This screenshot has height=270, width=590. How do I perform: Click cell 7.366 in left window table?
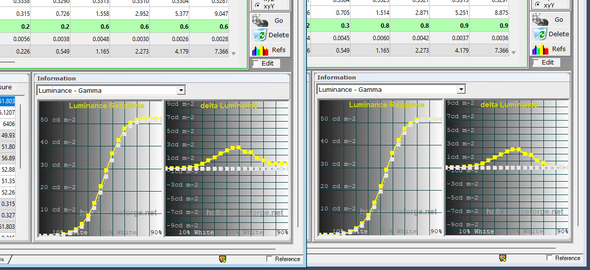tap(209, 51)
